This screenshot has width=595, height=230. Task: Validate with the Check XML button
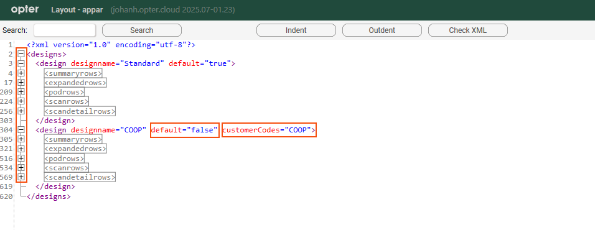coord(468,30)
